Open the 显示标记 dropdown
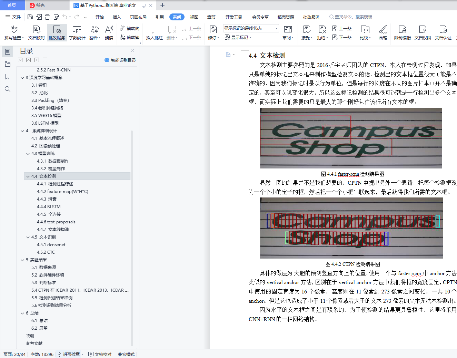This screenshot has width=457, height=358. tap(238, 37)
